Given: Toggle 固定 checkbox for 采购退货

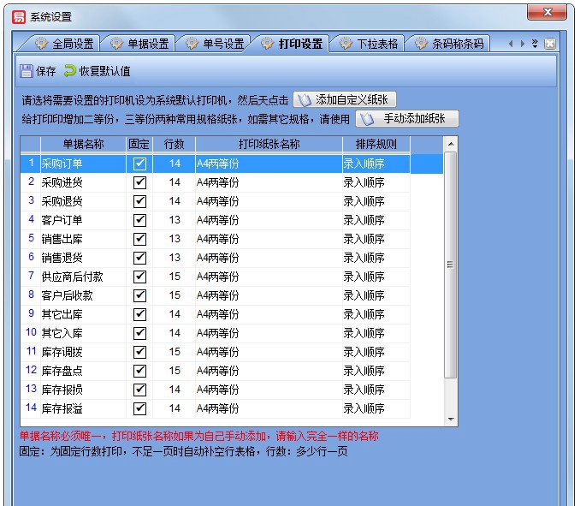Looking at the screenshot, I should click(x=139, y=201).
